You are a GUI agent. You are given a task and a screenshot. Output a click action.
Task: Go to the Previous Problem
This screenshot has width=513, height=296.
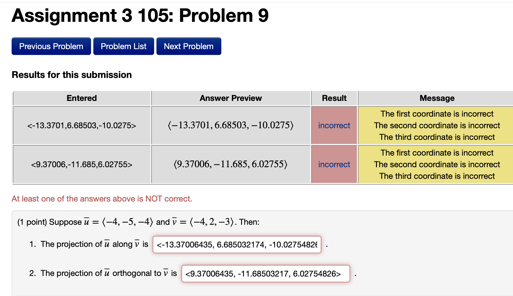51,46
